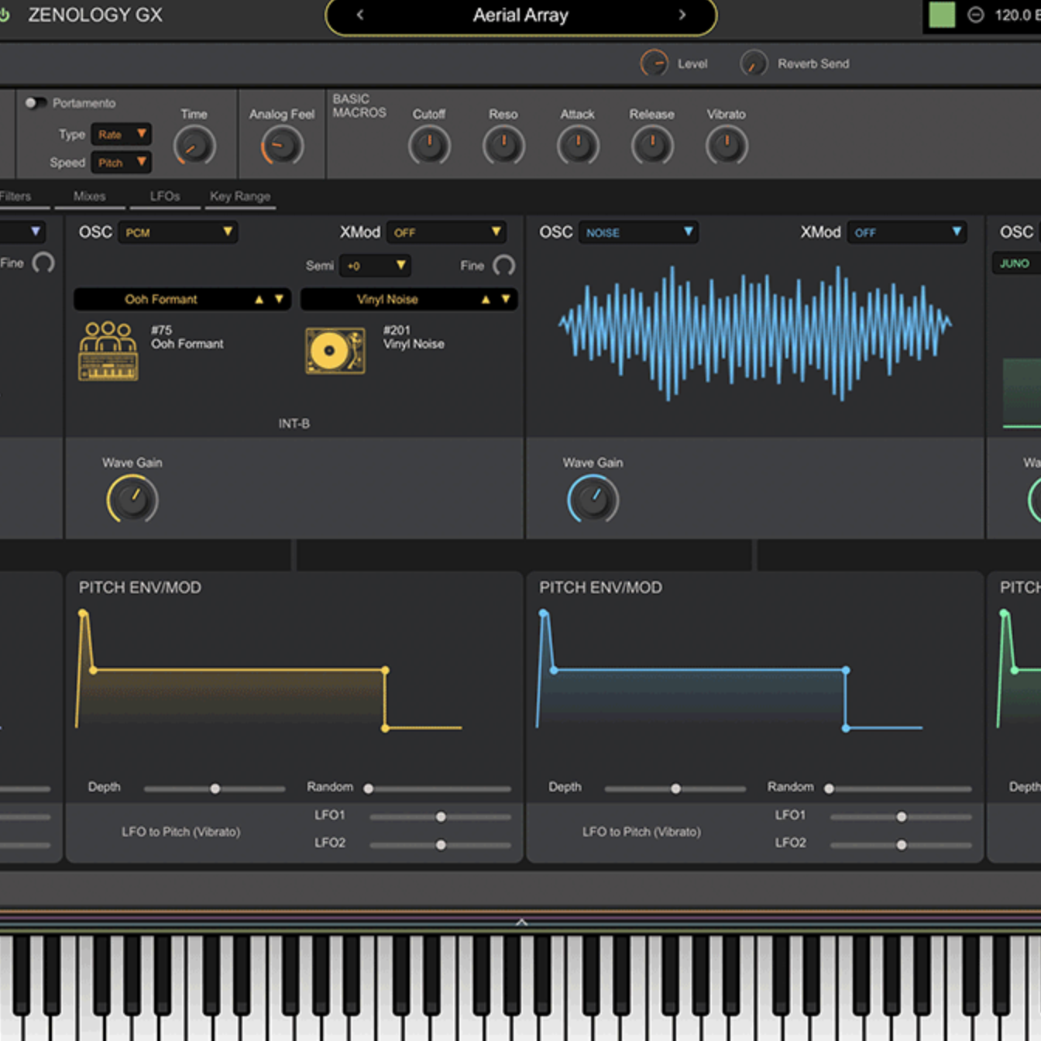Image resolution: width=1041 pixels, height=1041 pixels.
Task: Click the blue noise waveform display
Action: click(755, 333)
